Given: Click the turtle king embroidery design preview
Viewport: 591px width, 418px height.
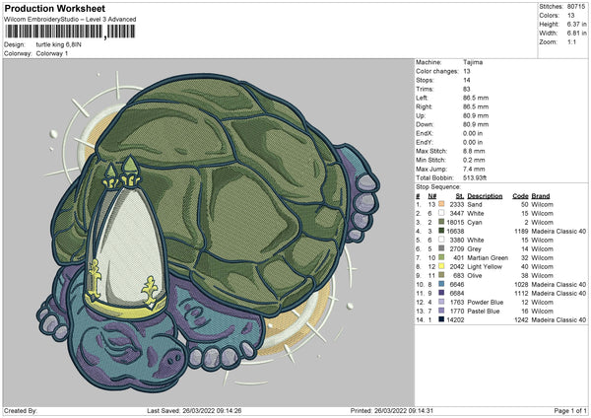Looking at the screenshot, I should tap(209, 233).
